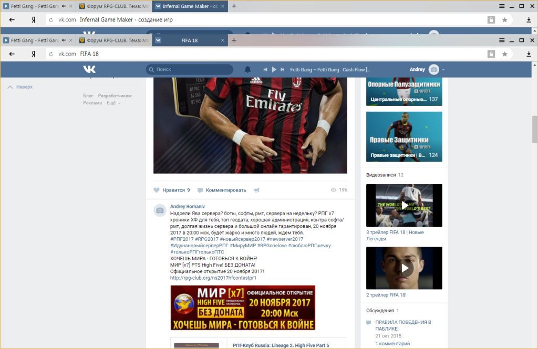Switch to Fetti Gang tab in back window

(35, 6)
